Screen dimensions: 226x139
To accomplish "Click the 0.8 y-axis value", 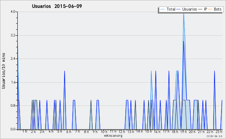I will point(13,106).
